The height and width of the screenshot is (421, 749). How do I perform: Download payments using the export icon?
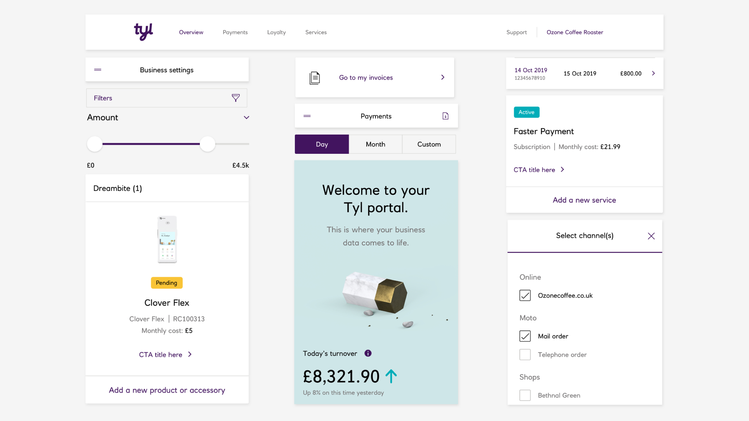pyautogui.click(x=445, y=116)
